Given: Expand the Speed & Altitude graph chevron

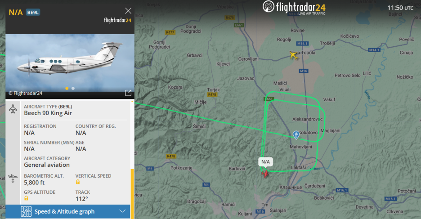Looking at the screenshot, I should [x=122, y=211].
